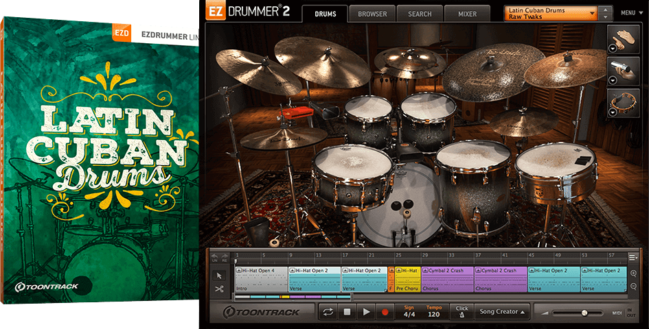Hit the black cowbell above the kick
The height and width of the screenshot is (329, 649).
coord(407,152)
